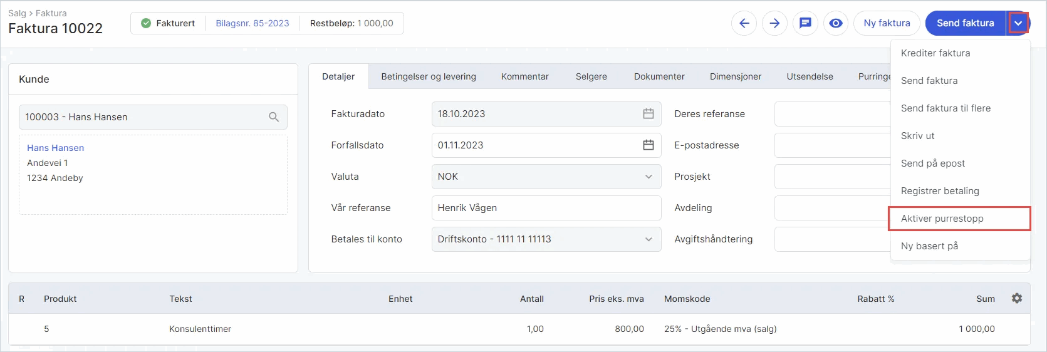The height and width of the screenshot is (352, 1047).
Task: Open the Forfallsdato calendar picker icon
Action: pos(649,145)
